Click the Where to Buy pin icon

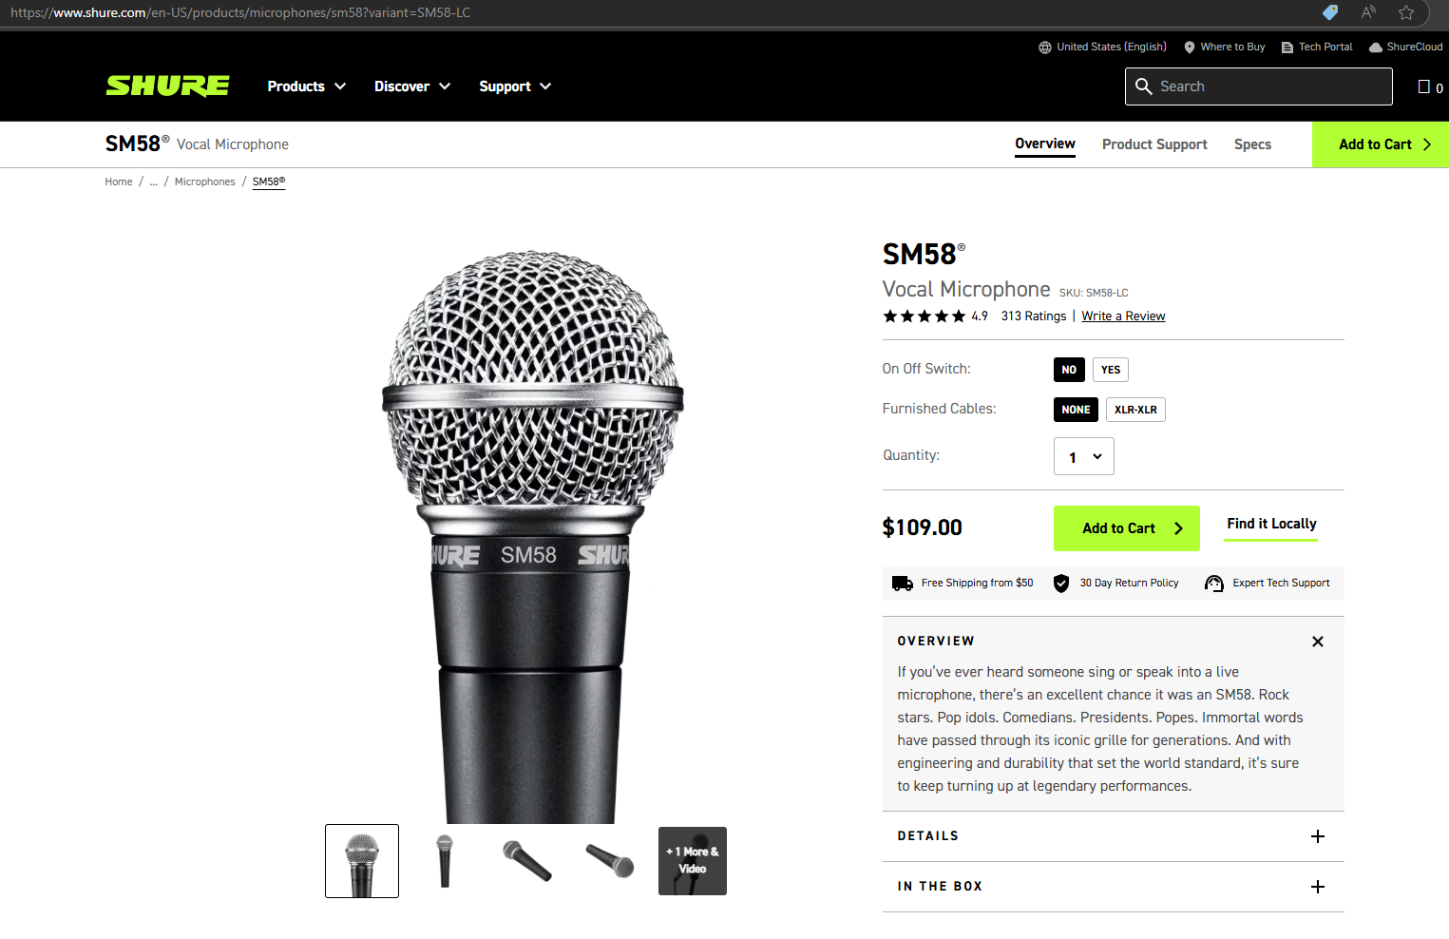(1189, 48)
